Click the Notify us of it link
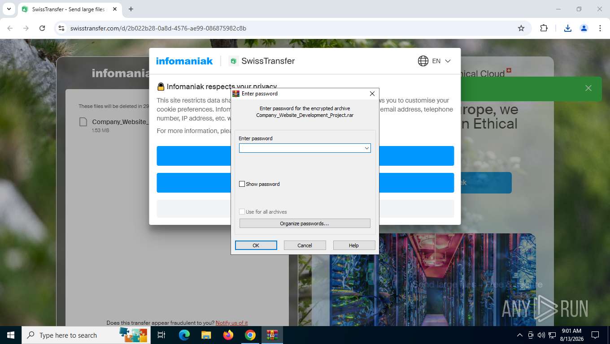Screen dimensions: 610x344 click(x=231, y=323)
